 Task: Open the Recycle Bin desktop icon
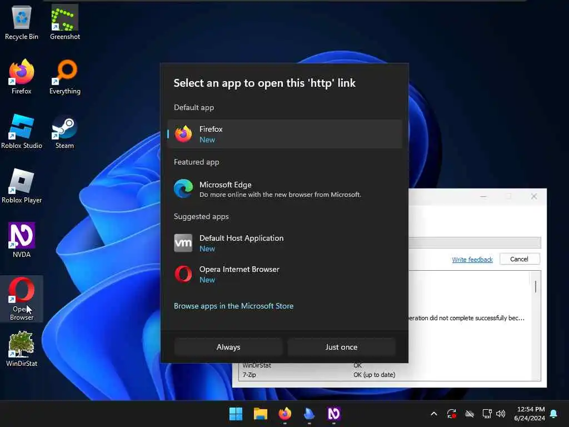(x=22, y=22)
